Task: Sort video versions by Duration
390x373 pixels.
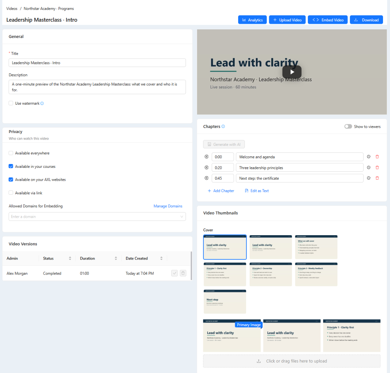Action: click(x=116, y=259)
